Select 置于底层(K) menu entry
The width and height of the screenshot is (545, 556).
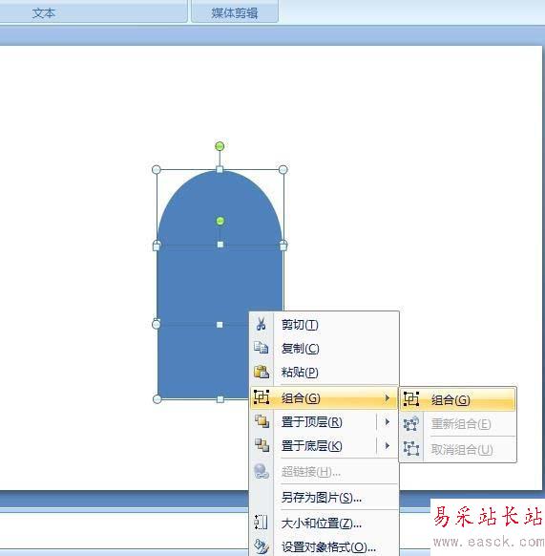[x=325, y=446]
